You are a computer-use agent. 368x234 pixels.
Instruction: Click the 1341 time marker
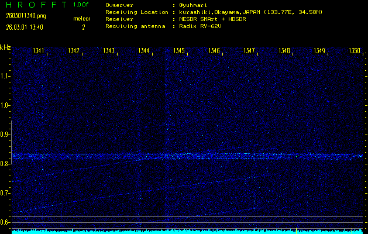(39, 51)
